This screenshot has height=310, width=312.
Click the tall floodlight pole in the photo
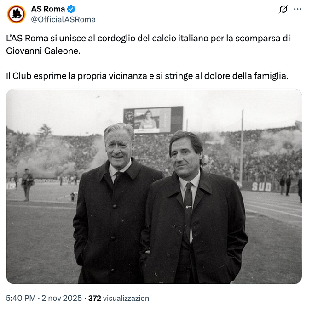click(241, 147)
